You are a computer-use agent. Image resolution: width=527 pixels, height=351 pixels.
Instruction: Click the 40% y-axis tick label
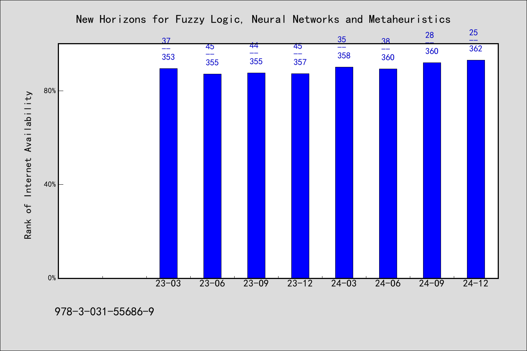50,184
